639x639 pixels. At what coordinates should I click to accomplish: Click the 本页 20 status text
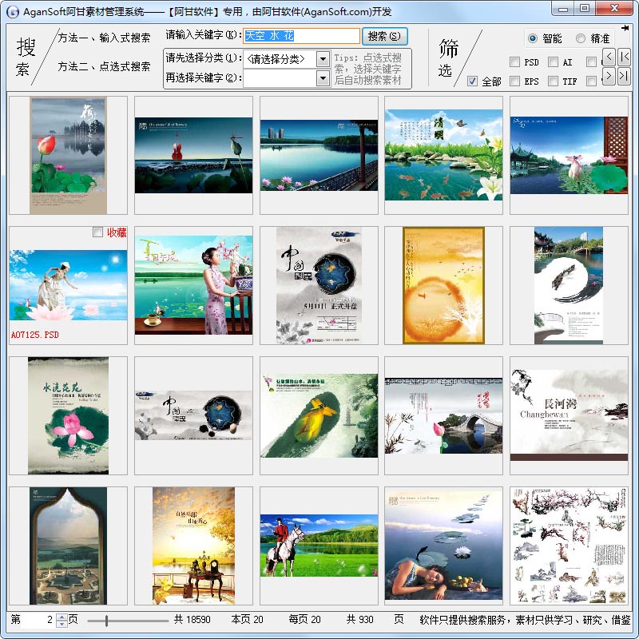pyautogui.click(x=248, y=620)
